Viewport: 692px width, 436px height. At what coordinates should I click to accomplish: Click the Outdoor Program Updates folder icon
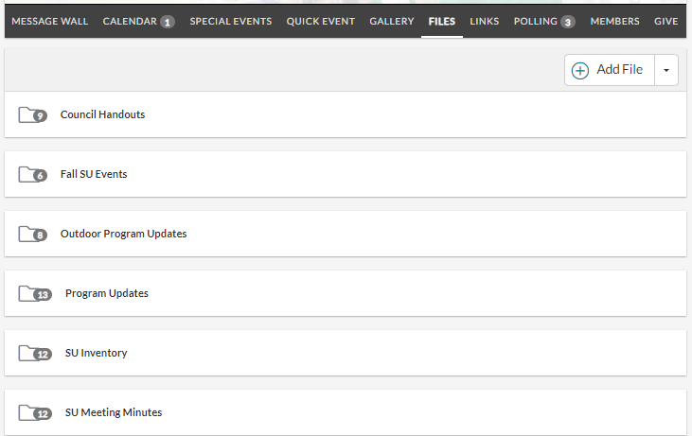(32, 235)
